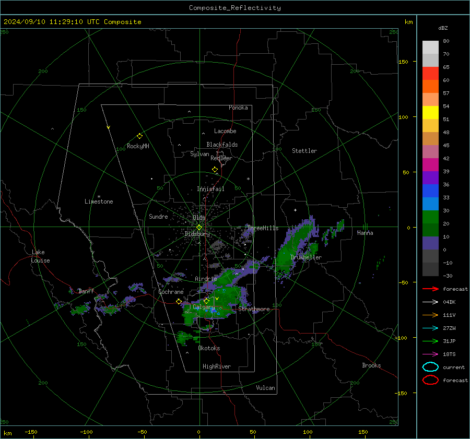Click the magenta 18TS arrow legend icon
The width and height of the screenshot is (470, 439).
[x=430, y=354]
